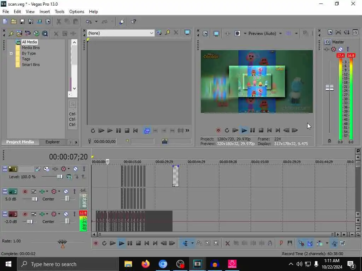Open Firefox from the taskbar
This screenshot has height=271, width=362.
145,264
